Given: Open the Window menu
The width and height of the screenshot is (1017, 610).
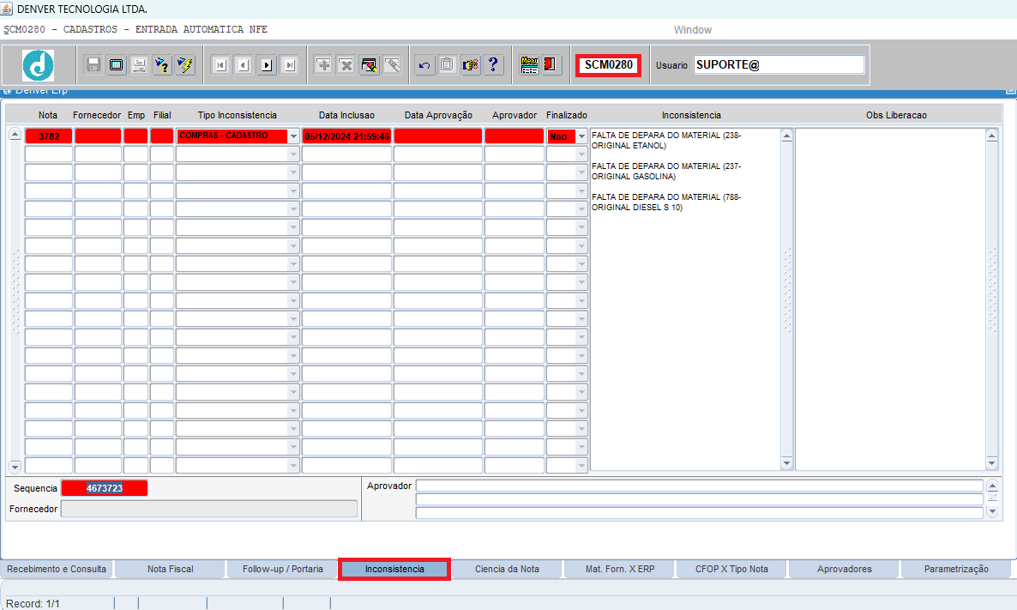Looking at the screenshot, I should click(692, 30).
